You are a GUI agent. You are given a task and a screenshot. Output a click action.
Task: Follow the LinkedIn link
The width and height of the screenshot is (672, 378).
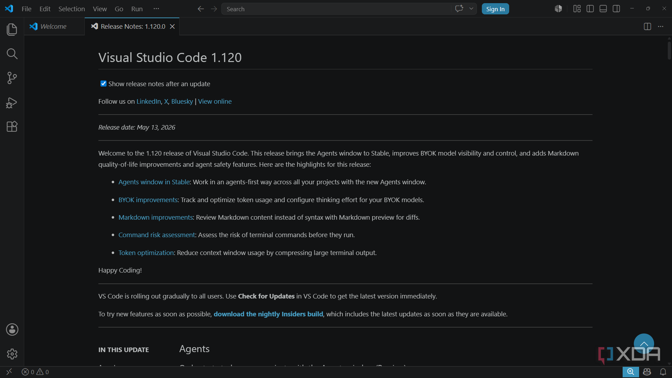point(148,101)
